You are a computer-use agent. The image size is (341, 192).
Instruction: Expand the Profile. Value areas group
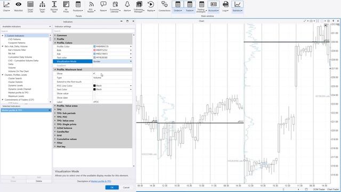pos(55,106)
